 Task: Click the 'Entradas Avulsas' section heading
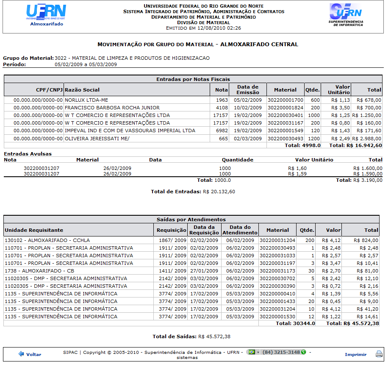point(28,154)
